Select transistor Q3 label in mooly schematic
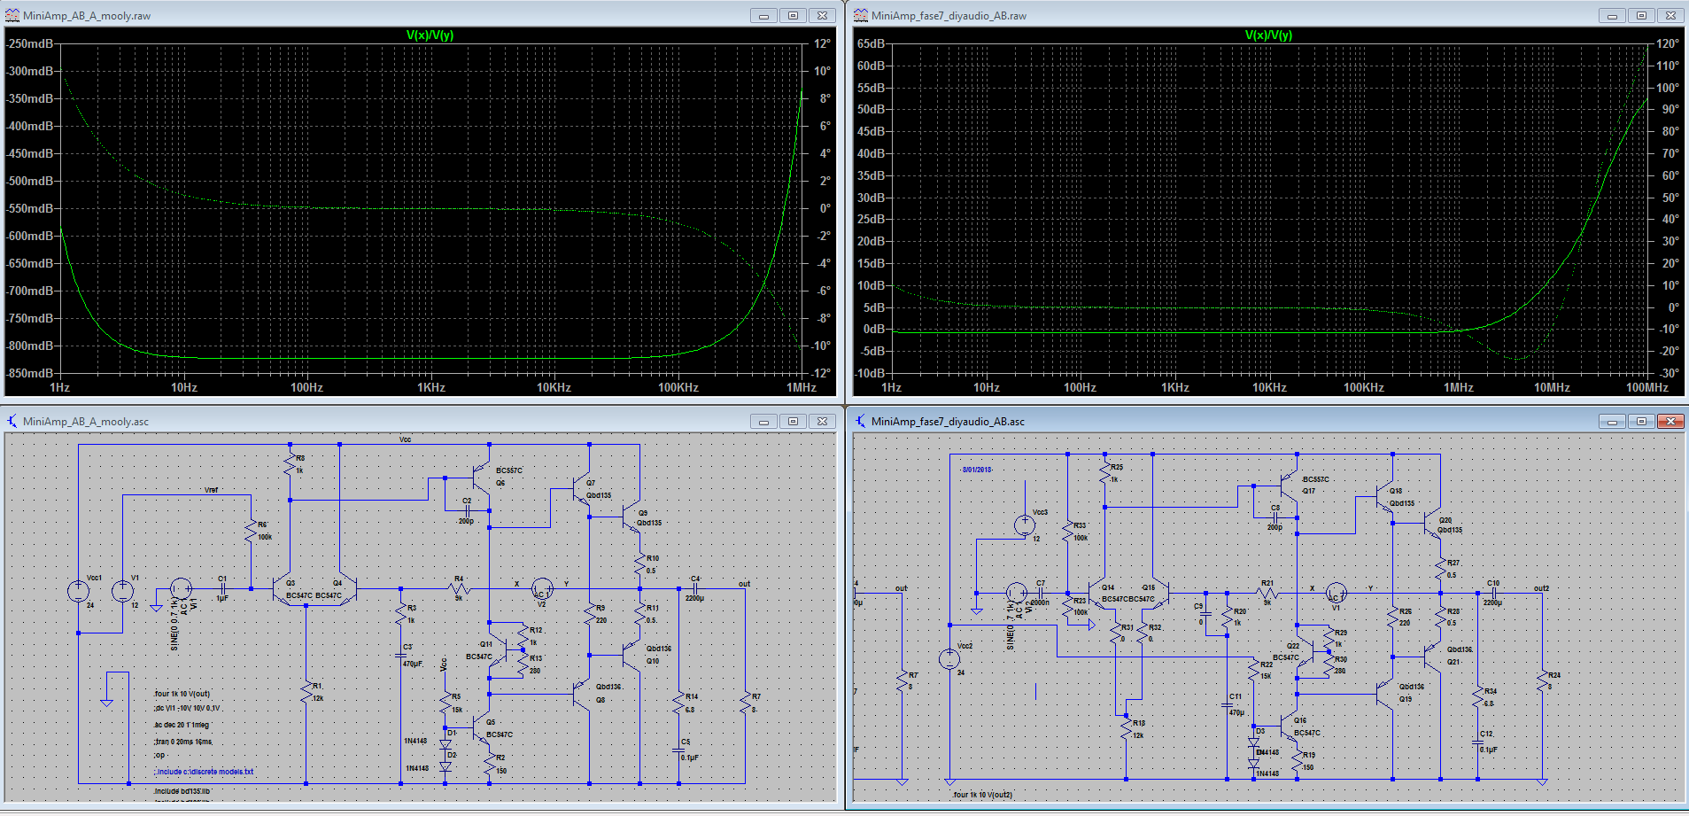 [x=291, y=583]
